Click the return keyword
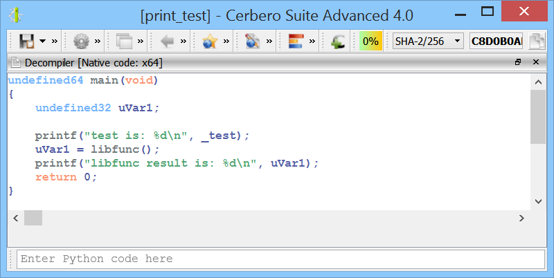 [x=56, y=177]
